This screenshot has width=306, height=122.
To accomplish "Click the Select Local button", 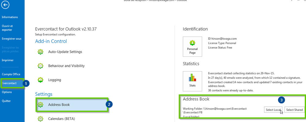I will tap(273, 110).
